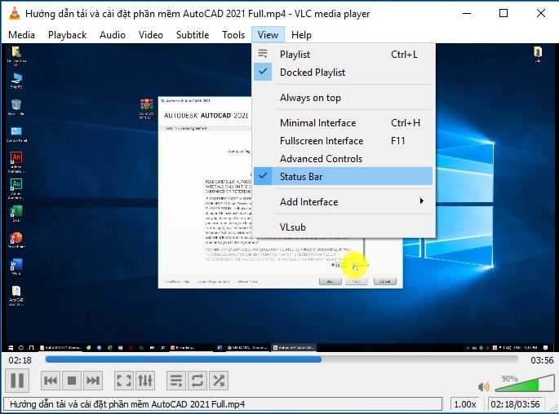Click the VLC cone icon in title bar

point(14,13)
